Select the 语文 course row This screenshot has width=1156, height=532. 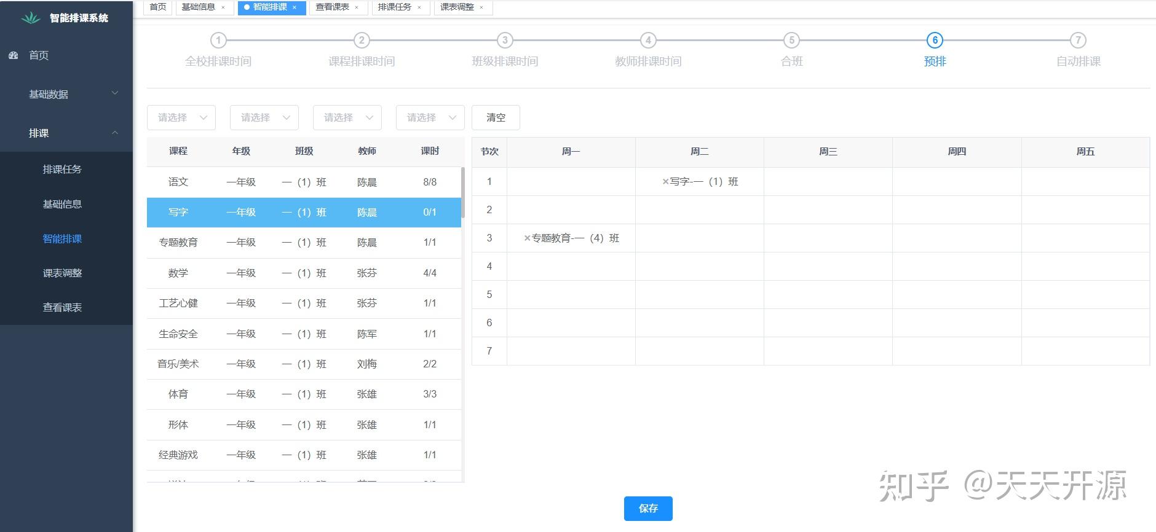pos(304,182)
